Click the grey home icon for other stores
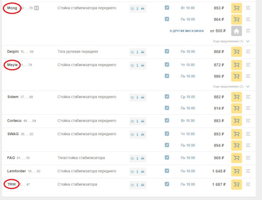This screenshot has height=200, width=262. [x=236, y=31]
